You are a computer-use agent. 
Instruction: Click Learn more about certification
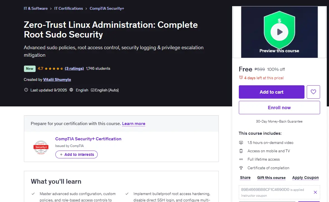click(x=134, y=124)
